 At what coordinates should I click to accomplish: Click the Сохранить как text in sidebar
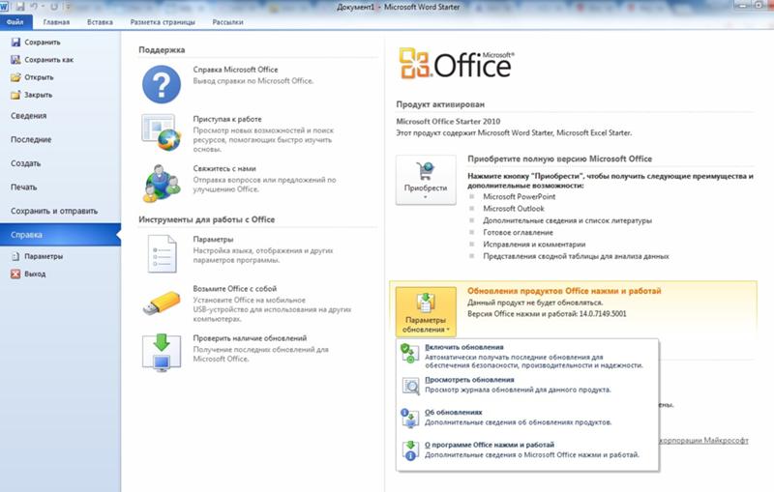(49, 60)
